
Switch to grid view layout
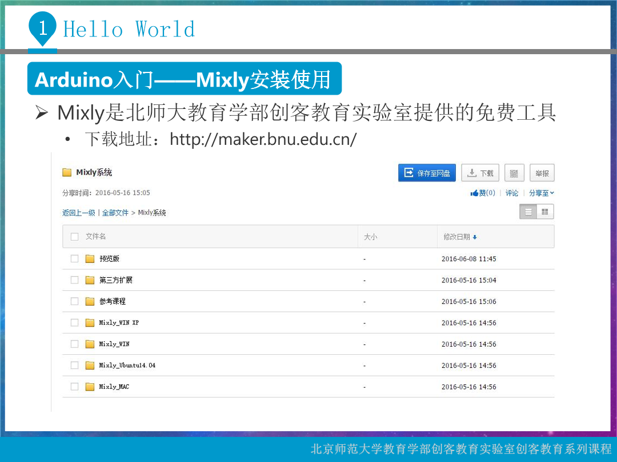pos(545,212)
